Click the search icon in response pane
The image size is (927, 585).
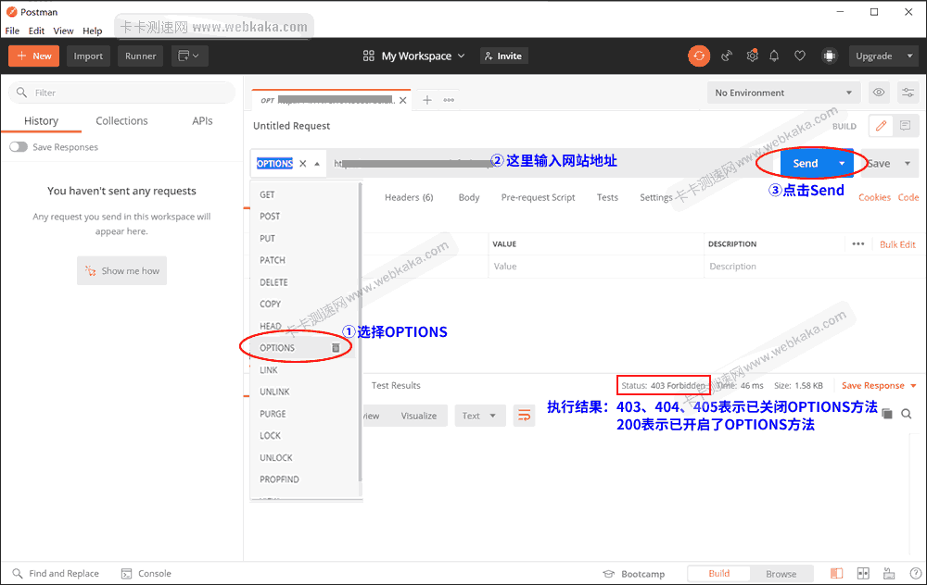907,414
